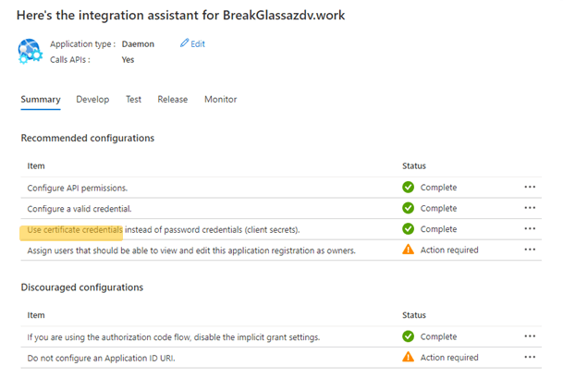Click the Edit pencil icon
Screen dimensions: 563x378
pos(185,43)
